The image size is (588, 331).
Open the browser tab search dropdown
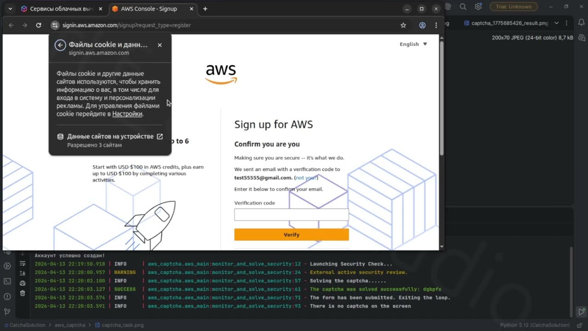pyautogui.click(x=10, y=9)
